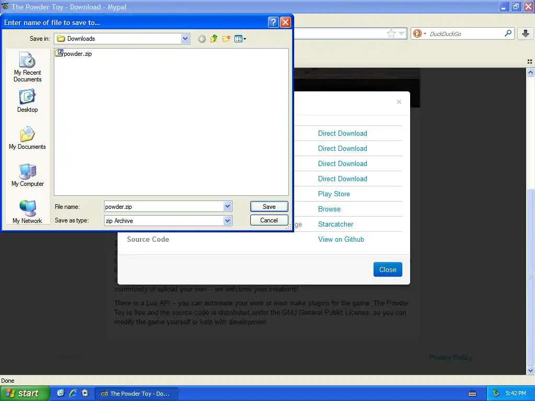Click the Privacy Policy link

click(x=450, y=357)
